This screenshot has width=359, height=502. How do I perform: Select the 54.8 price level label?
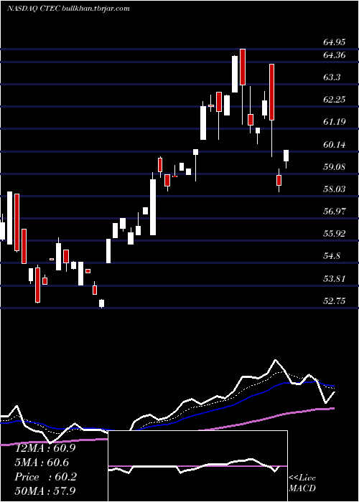pyautogui.click(x=332, y=256)
